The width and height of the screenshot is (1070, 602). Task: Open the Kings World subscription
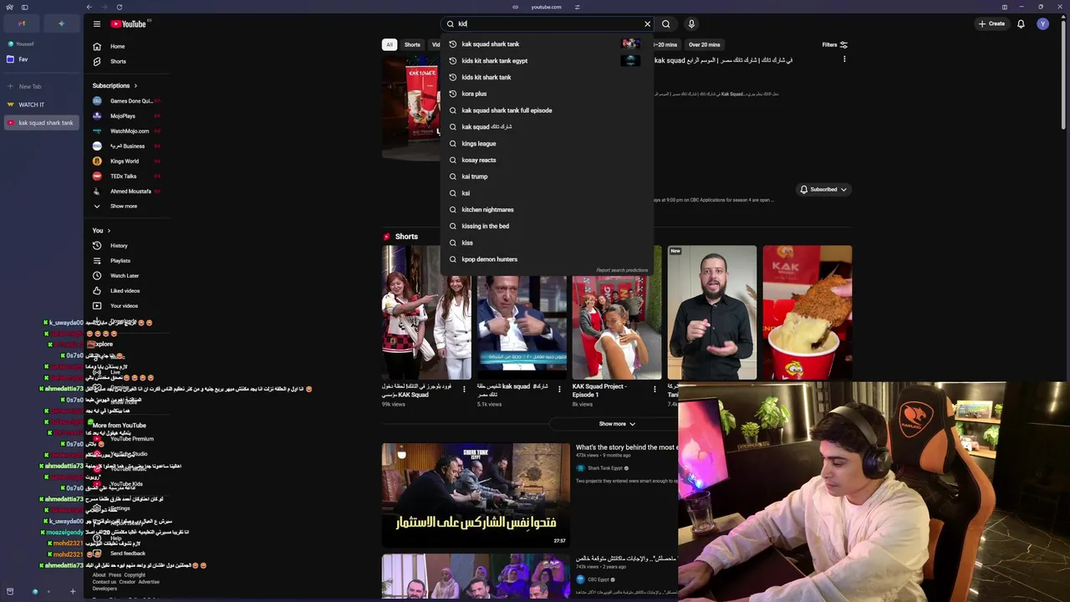[125, 161]
